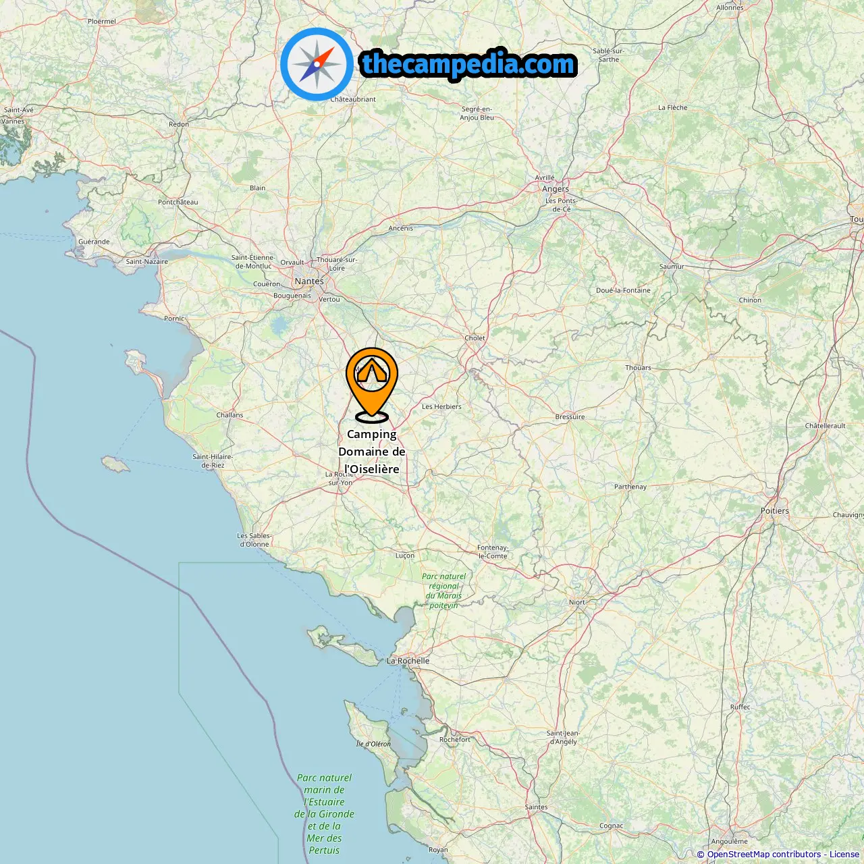Click the Saumur town label

(x=672, y=267)
